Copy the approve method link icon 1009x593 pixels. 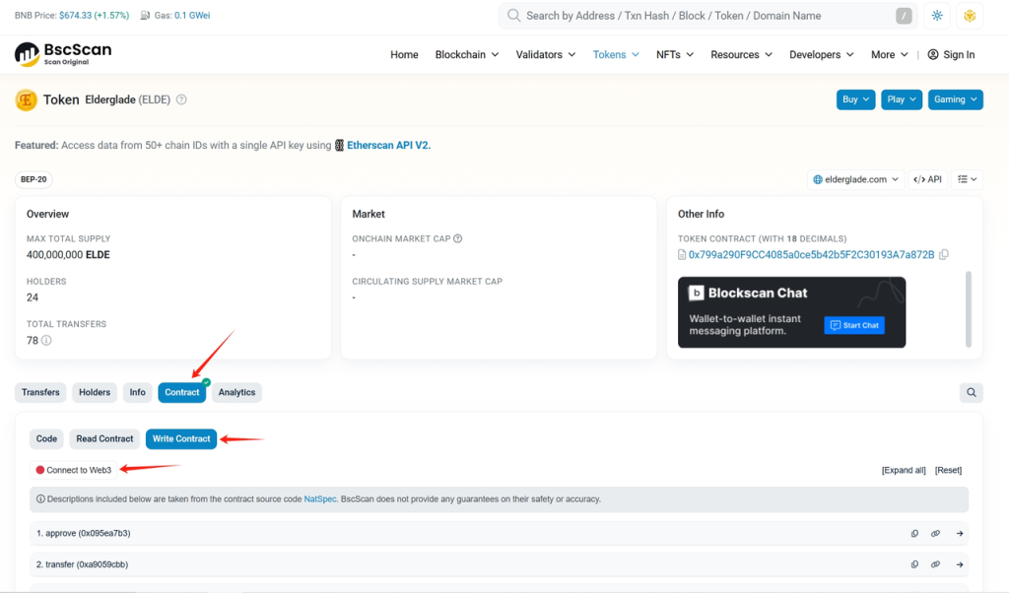click(x=914, y=534)
